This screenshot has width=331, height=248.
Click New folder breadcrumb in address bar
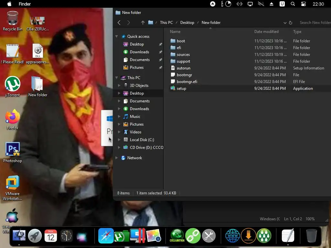pos(211,23)
